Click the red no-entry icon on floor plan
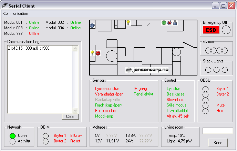The image size is (237, 151). (x=98, y=53)
